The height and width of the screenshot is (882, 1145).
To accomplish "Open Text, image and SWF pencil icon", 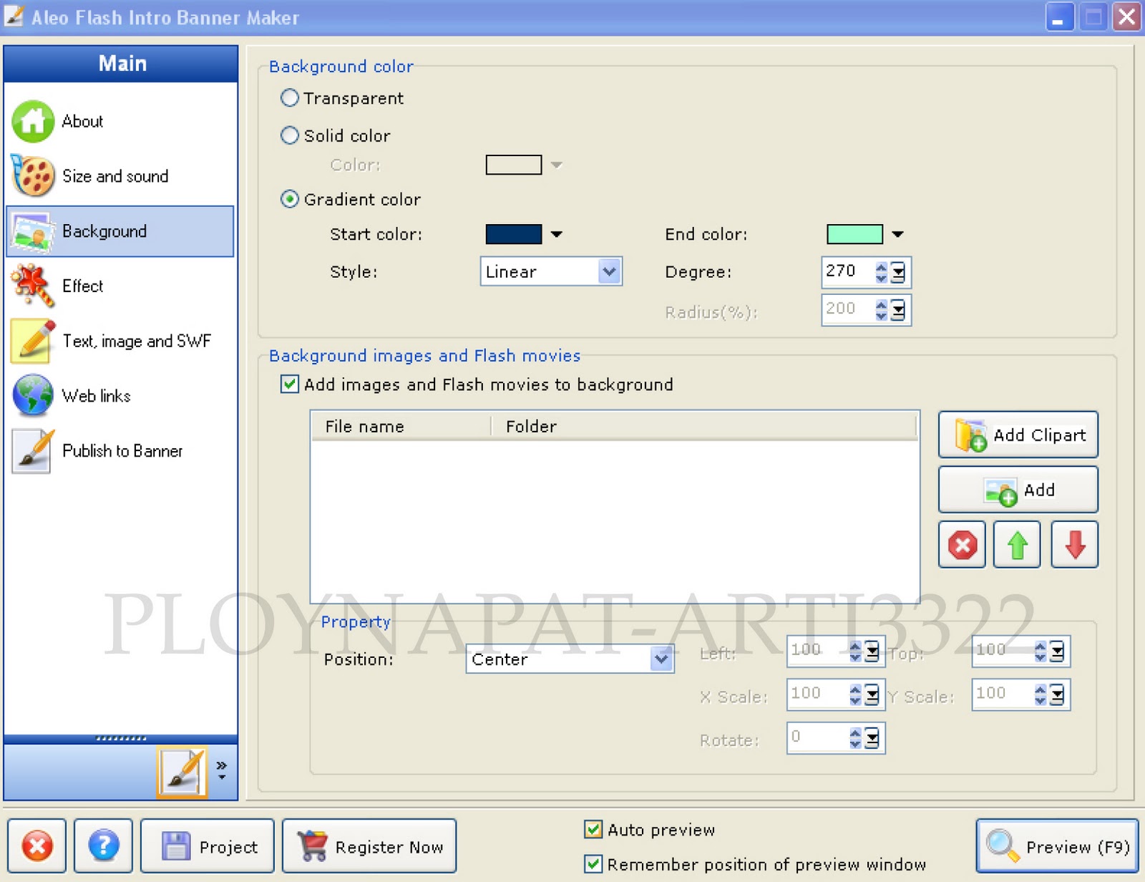I will (x=32, y=341).
